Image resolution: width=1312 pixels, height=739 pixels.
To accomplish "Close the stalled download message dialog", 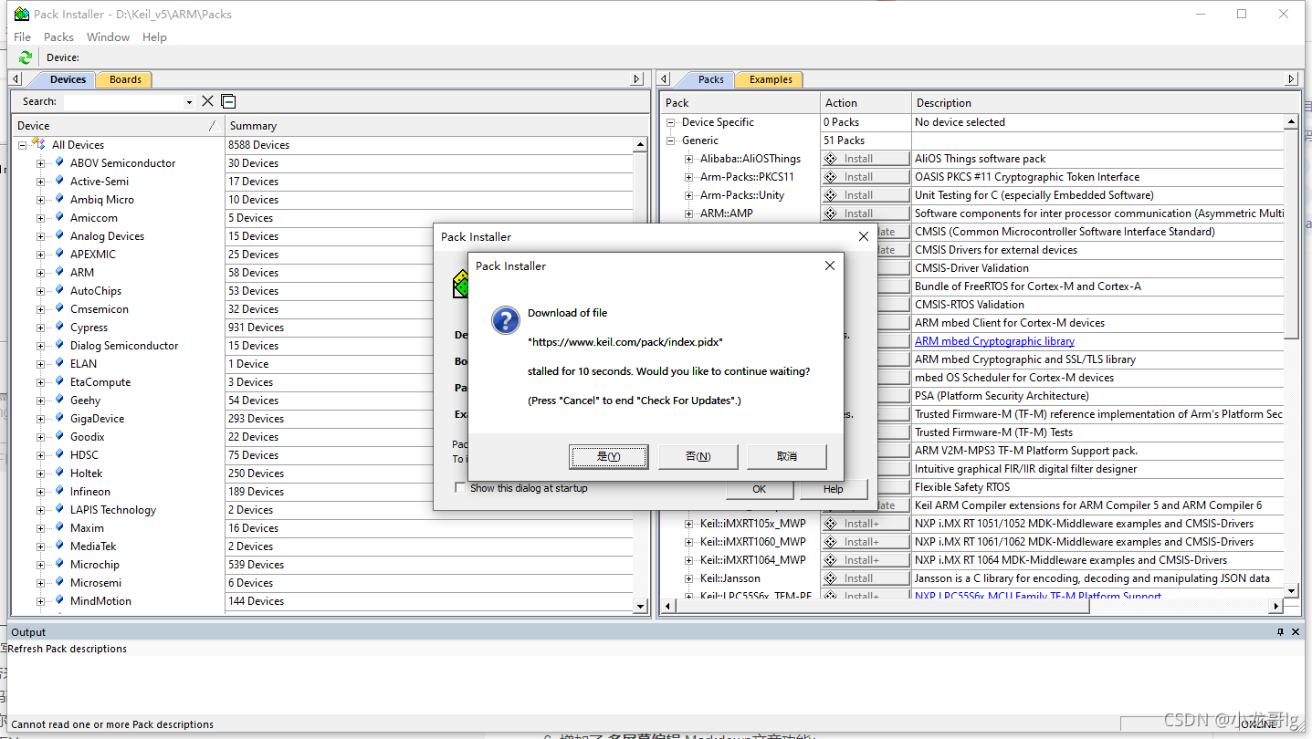I will [829, 265].
